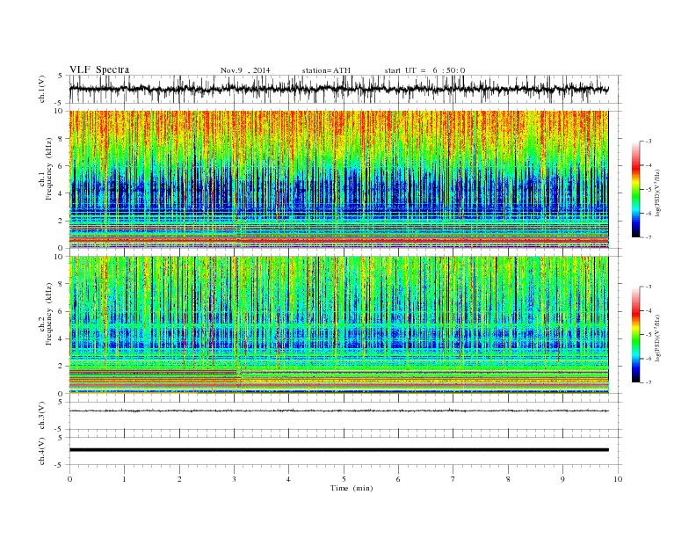696x538 pixels.
Task: Click the 'ch.4(V)' axis label
Action: pyautogui.click(x=42, y=451)
